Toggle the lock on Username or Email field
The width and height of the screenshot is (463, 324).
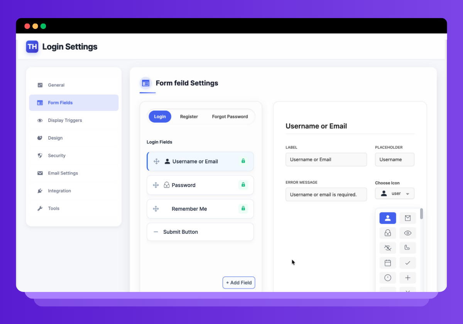tap(243, 161)
